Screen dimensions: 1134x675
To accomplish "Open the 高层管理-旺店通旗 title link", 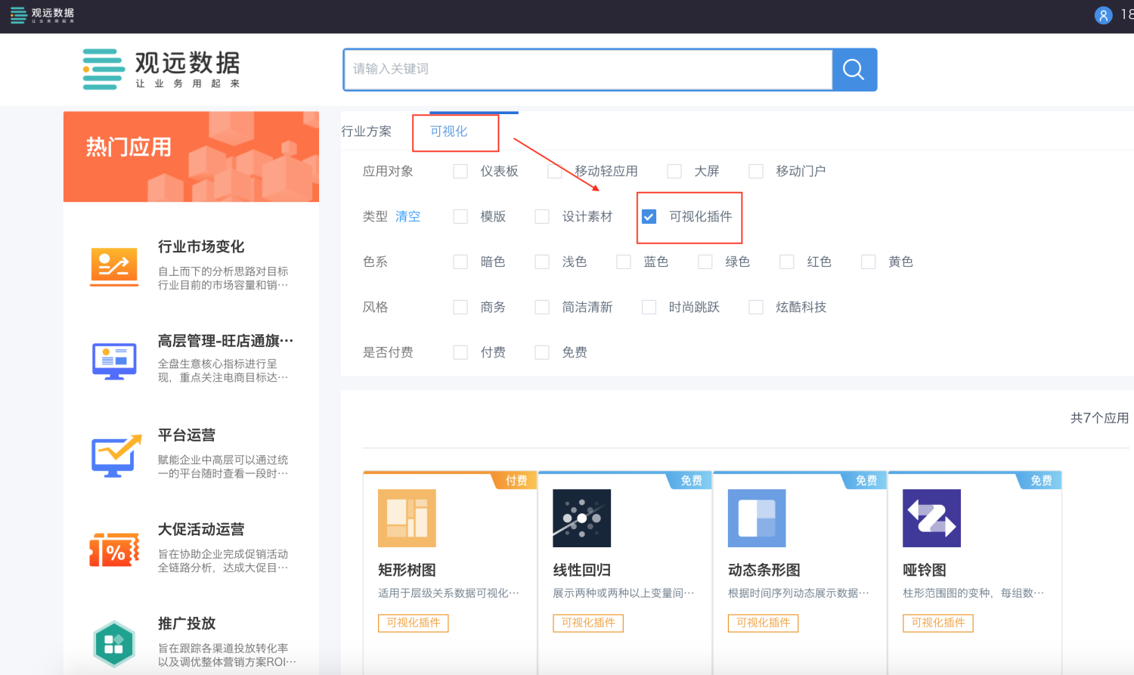I will pyautogui.click(x=225, y=342).
